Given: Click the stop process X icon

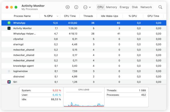Looking at the screenshot, I should [67, 7].
